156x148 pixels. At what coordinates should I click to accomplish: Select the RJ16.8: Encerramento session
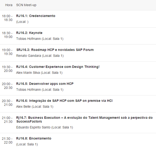point(34,138)
